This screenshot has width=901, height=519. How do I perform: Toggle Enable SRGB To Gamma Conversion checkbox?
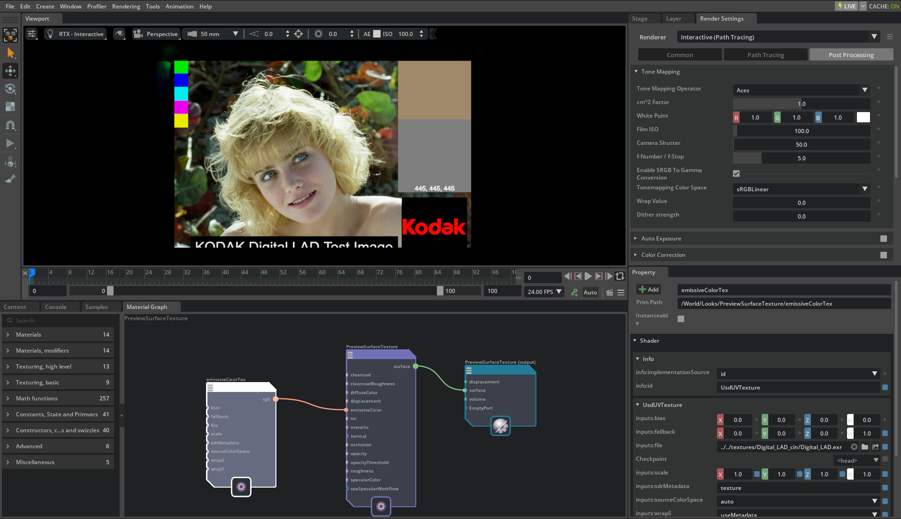(736, 173)
